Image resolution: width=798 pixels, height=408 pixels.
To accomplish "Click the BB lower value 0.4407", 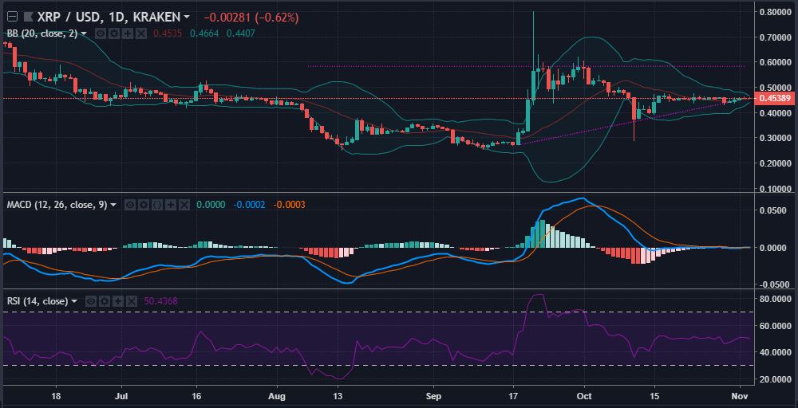I will [x=241, y=33].
